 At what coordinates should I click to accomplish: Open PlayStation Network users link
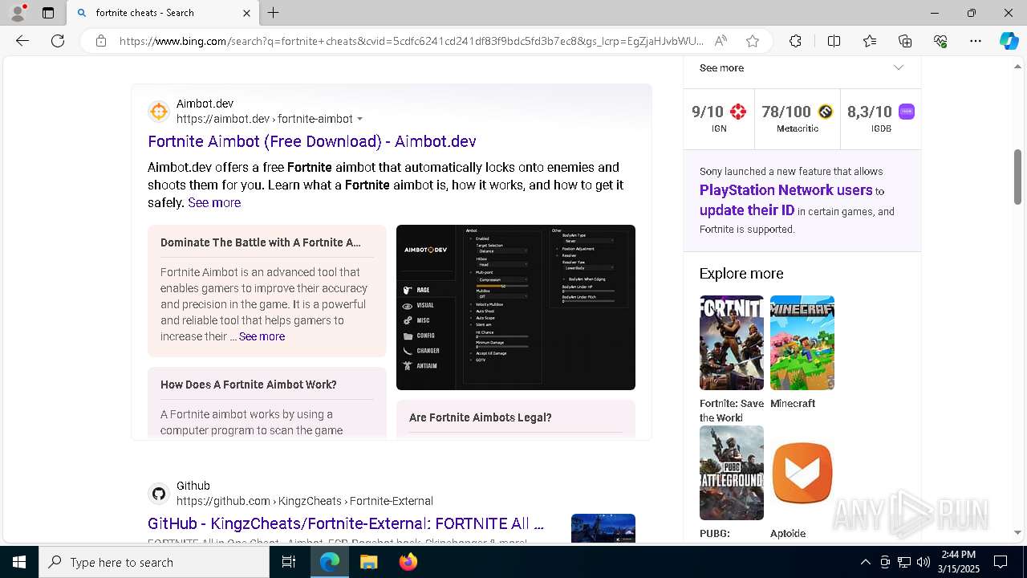(785, 190)
